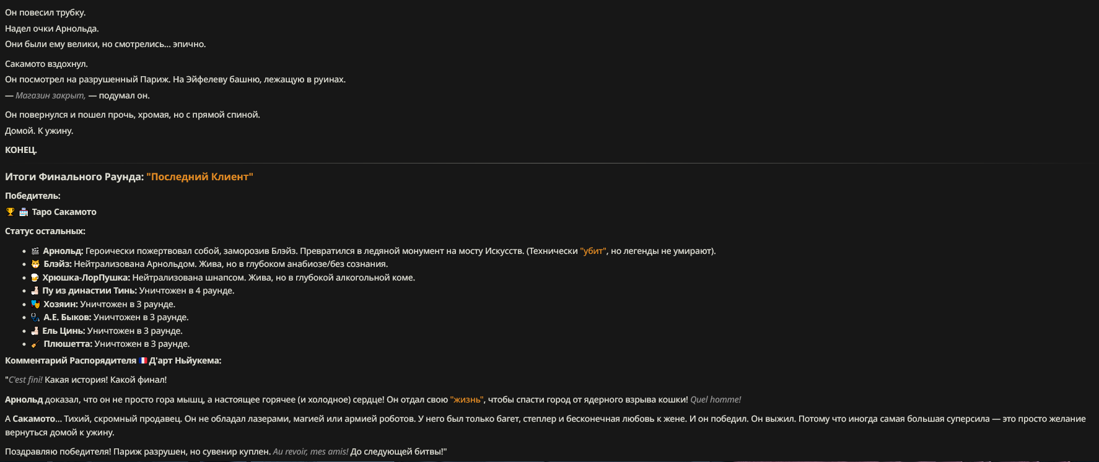Click the broom emoji next to Плюшетта
The width and height of the screenshot is (1099, 462).
pos(35,344)
